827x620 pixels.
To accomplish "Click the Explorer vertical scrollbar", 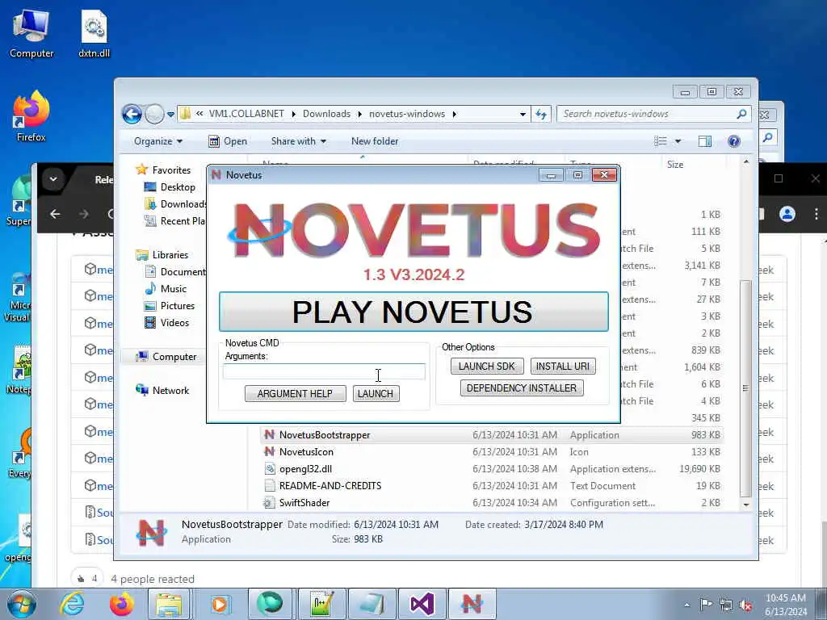I will [745, 388].
